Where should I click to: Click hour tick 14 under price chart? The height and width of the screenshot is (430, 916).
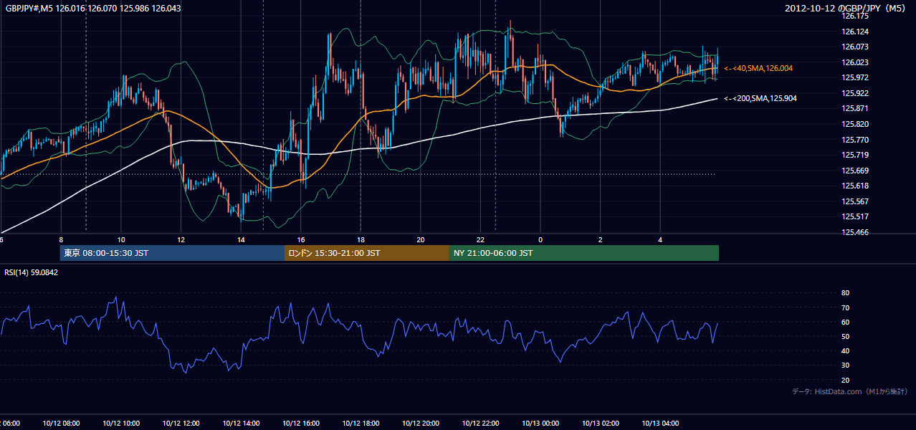pos(241,239)
